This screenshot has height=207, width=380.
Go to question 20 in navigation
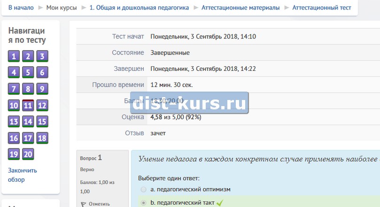pos(28,154)
